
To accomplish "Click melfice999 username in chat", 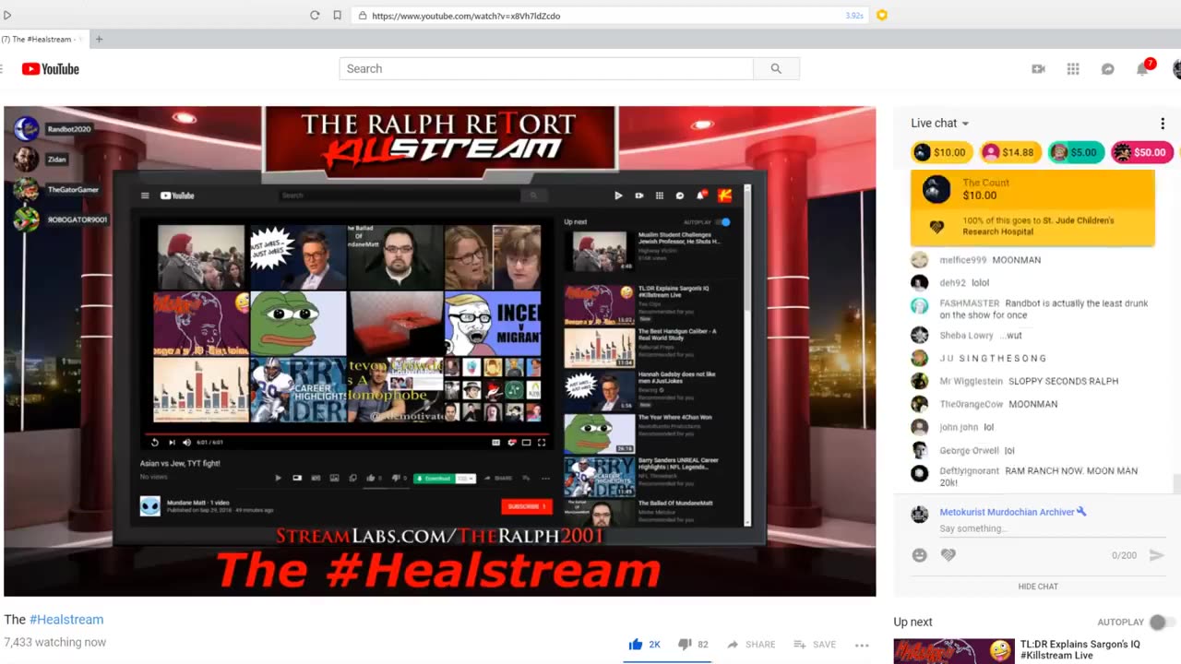I will click(x=963, y=260).
